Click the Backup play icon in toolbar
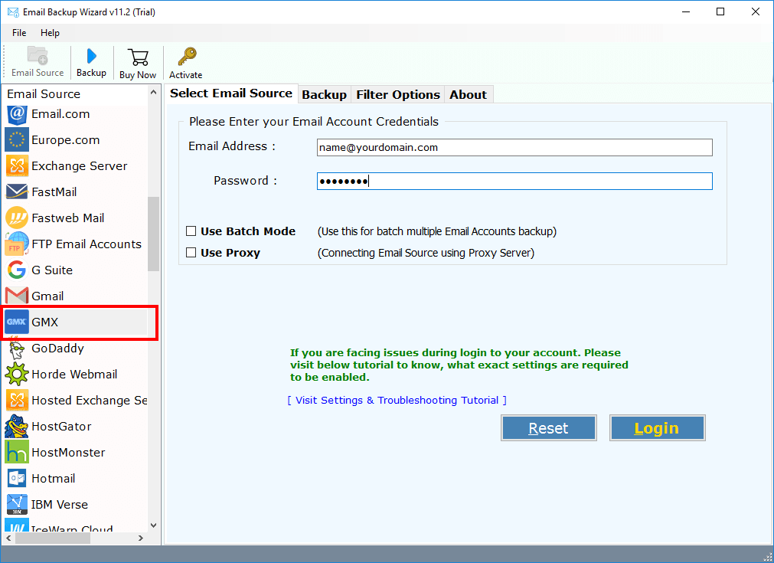774x563 pixels. pyautogui.click(x=91, y=57)
